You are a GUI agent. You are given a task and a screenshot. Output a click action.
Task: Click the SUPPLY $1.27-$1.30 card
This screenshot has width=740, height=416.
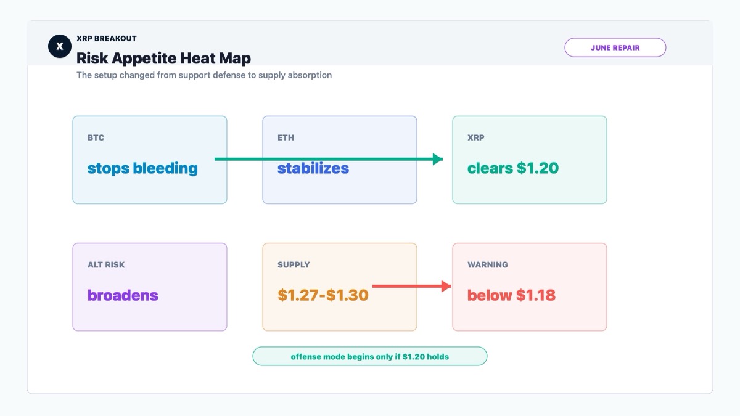[340, 287]
